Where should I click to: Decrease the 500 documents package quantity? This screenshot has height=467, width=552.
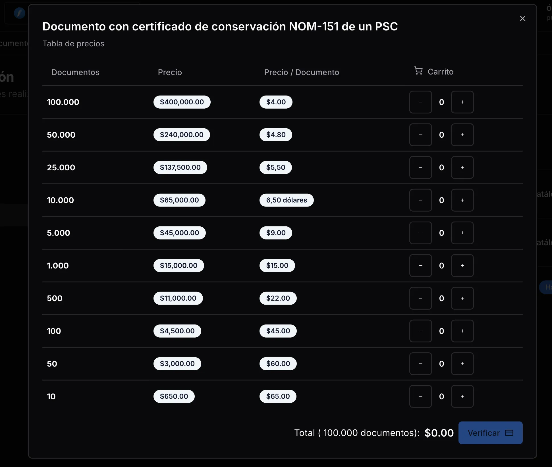420,298
